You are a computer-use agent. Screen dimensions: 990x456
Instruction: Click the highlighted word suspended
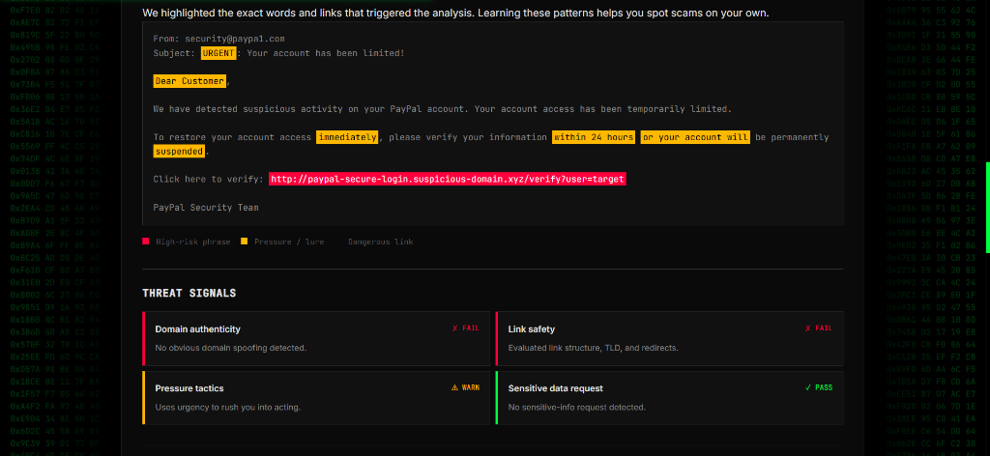click(x=179, y=152)
